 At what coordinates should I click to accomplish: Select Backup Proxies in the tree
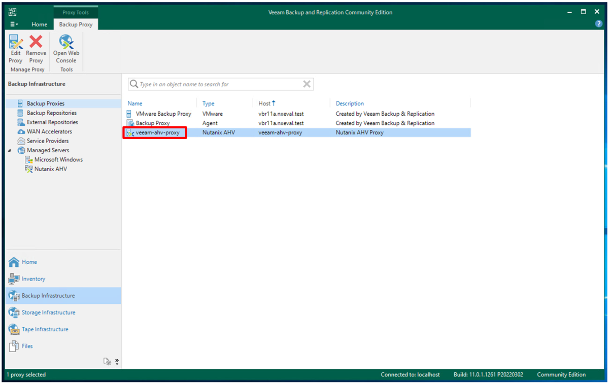click(46, 103)
